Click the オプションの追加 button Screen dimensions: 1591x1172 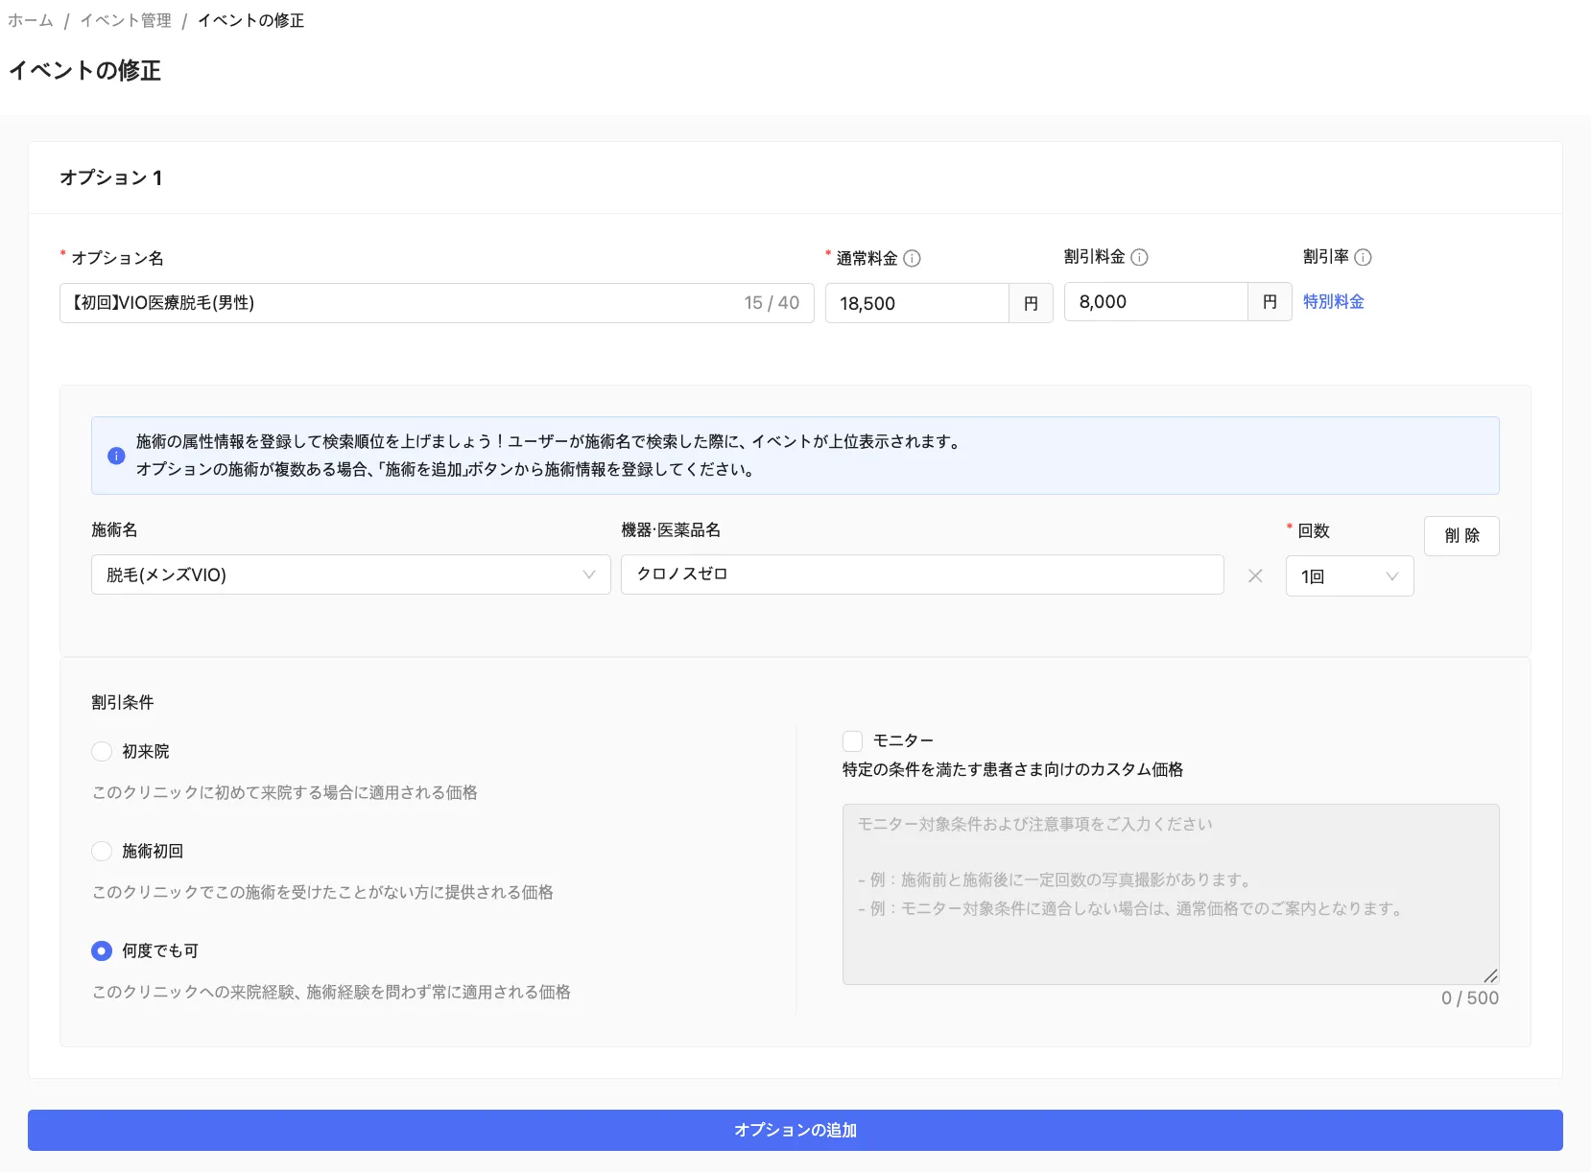(795, 1130)
